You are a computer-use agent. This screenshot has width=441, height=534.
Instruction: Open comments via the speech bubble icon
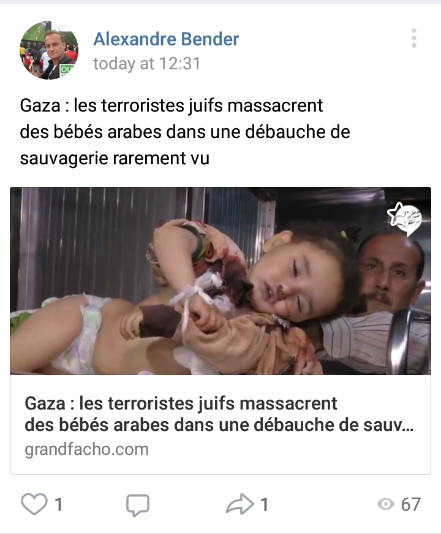(138, 505)
